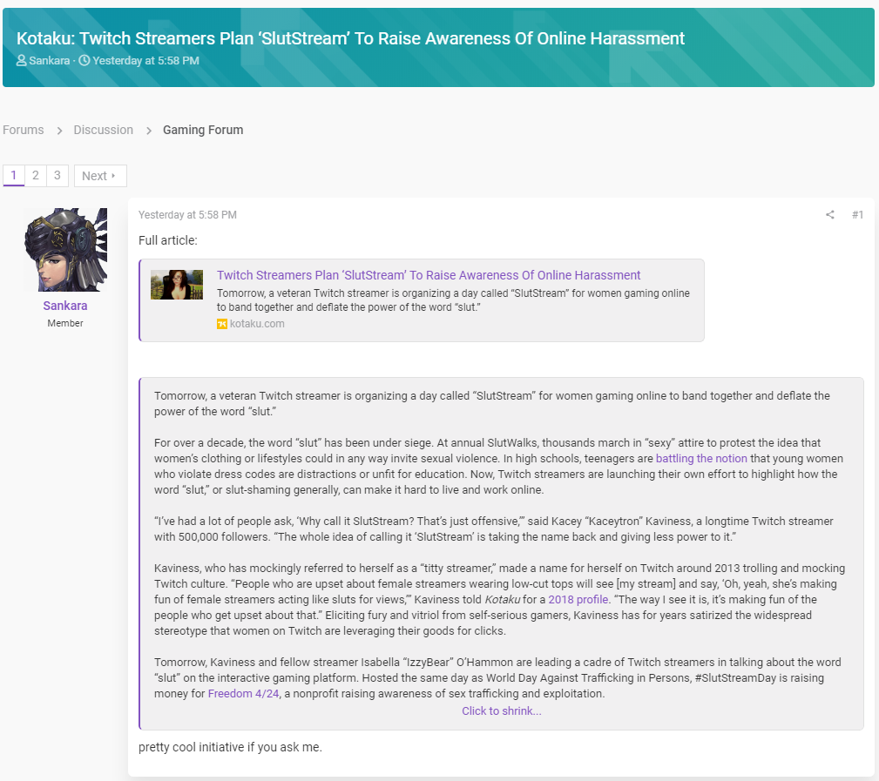This screenshot has width=879, height=781.
Task: Follow the "battling the notion" link
Action: (x=701, y=458)
